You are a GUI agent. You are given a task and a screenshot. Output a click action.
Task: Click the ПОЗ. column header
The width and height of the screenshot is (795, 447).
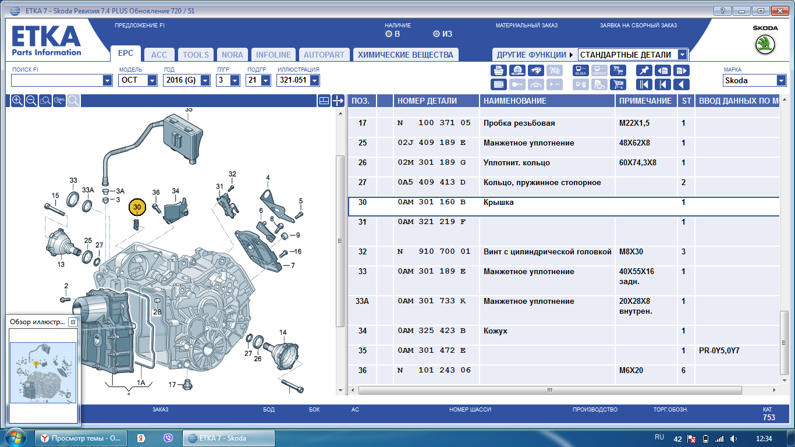click(x=362, y=101)
